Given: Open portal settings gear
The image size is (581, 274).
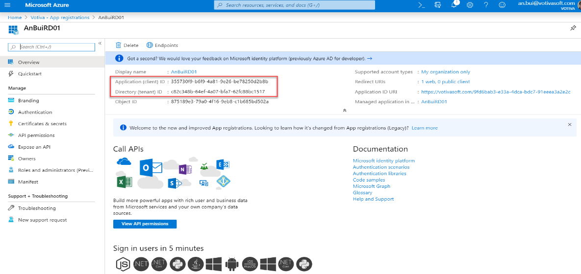Looking at the screenshot, I should [x=470, y=5].
